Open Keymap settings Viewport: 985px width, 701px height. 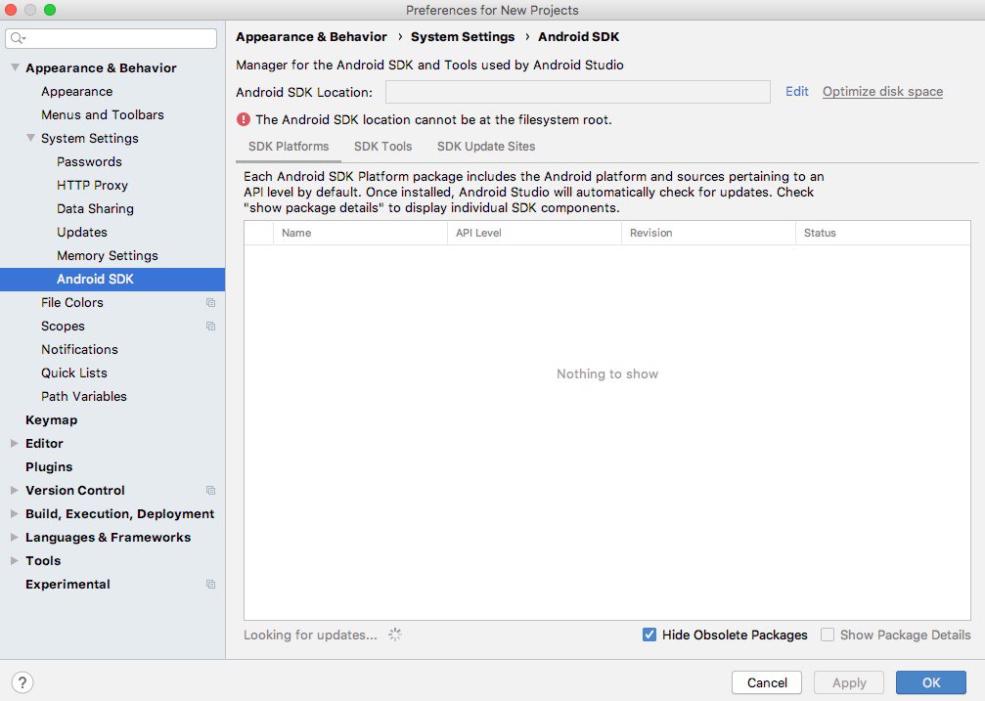pos(52,419)
